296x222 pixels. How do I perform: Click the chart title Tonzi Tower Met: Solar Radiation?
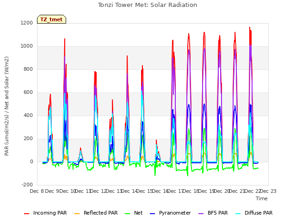click(x=148, y=5)
